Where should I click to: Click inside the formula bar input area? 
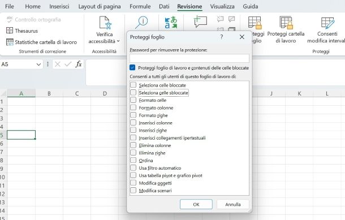pos(106,72)
